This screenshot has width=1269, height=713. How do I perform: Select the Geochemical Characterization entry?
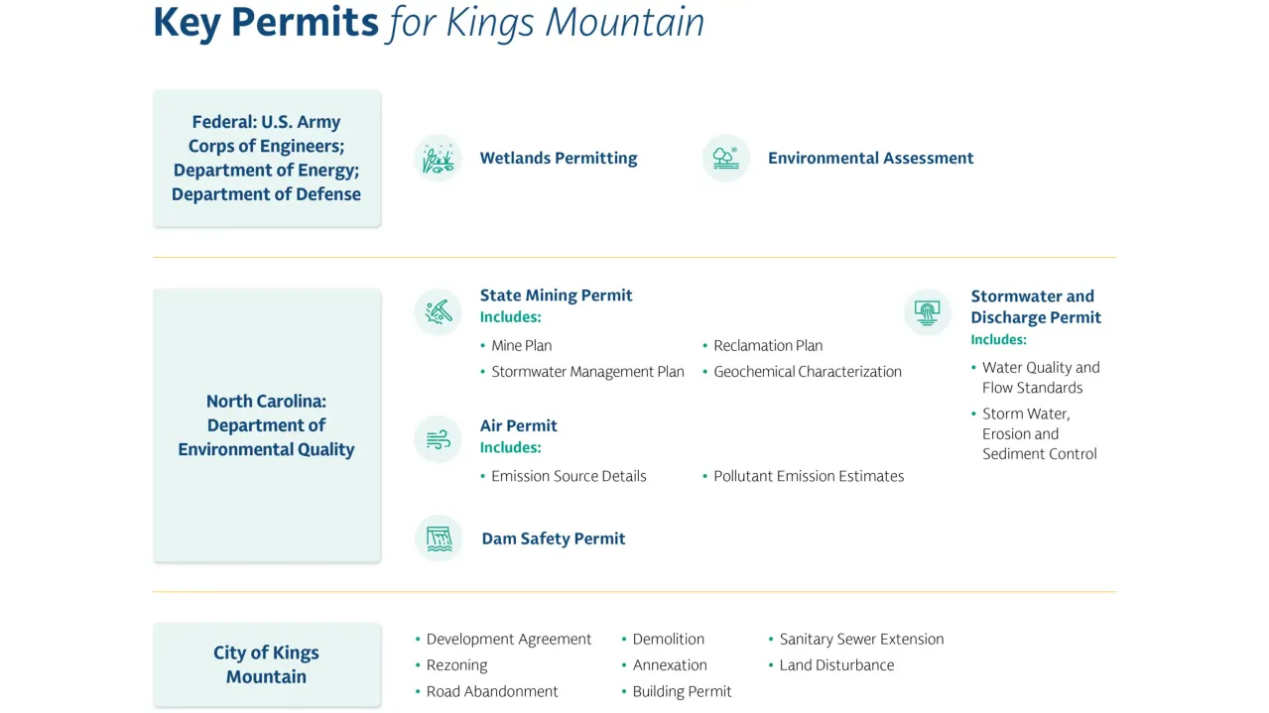click(808, 371)
